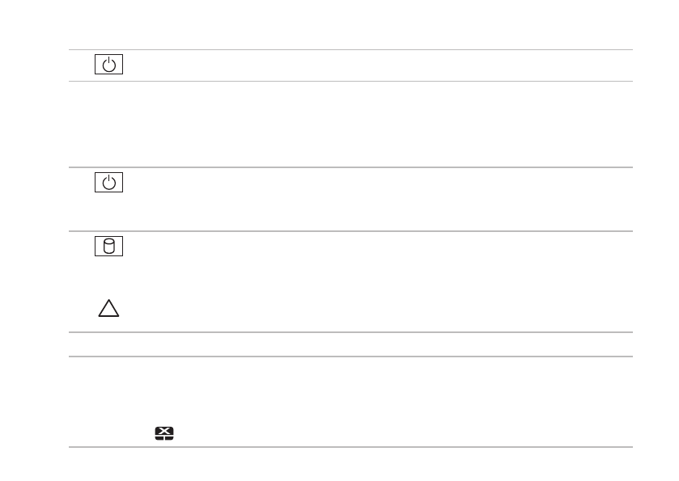This screenshot has width=679, height=481.
Task: Click the tall empty row beneath the top power icon
Action: [348, 124]
